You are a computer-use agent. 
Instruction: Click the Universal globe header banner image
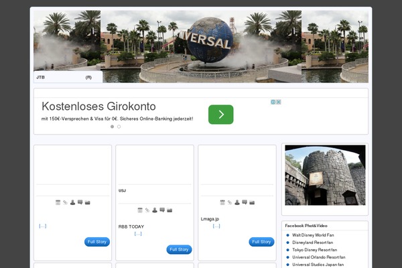201,46
